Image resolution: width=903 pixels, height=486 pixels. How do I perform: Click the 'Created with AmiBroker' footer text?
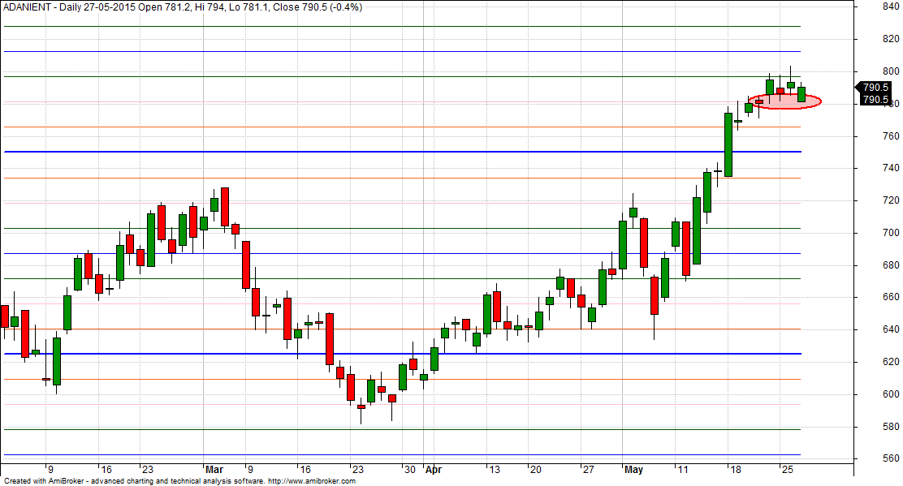tap(49, 481)
